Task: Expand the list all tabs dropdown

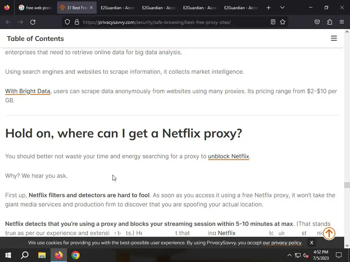Action: pos(282,8)
